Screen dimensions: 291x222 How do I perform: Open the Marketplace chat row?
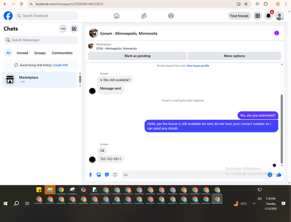tap(40, 80)
